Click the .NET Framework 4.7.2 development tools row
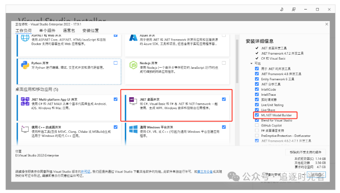Image resolution: width=340 pixels, height=193 pixels. 282,53
